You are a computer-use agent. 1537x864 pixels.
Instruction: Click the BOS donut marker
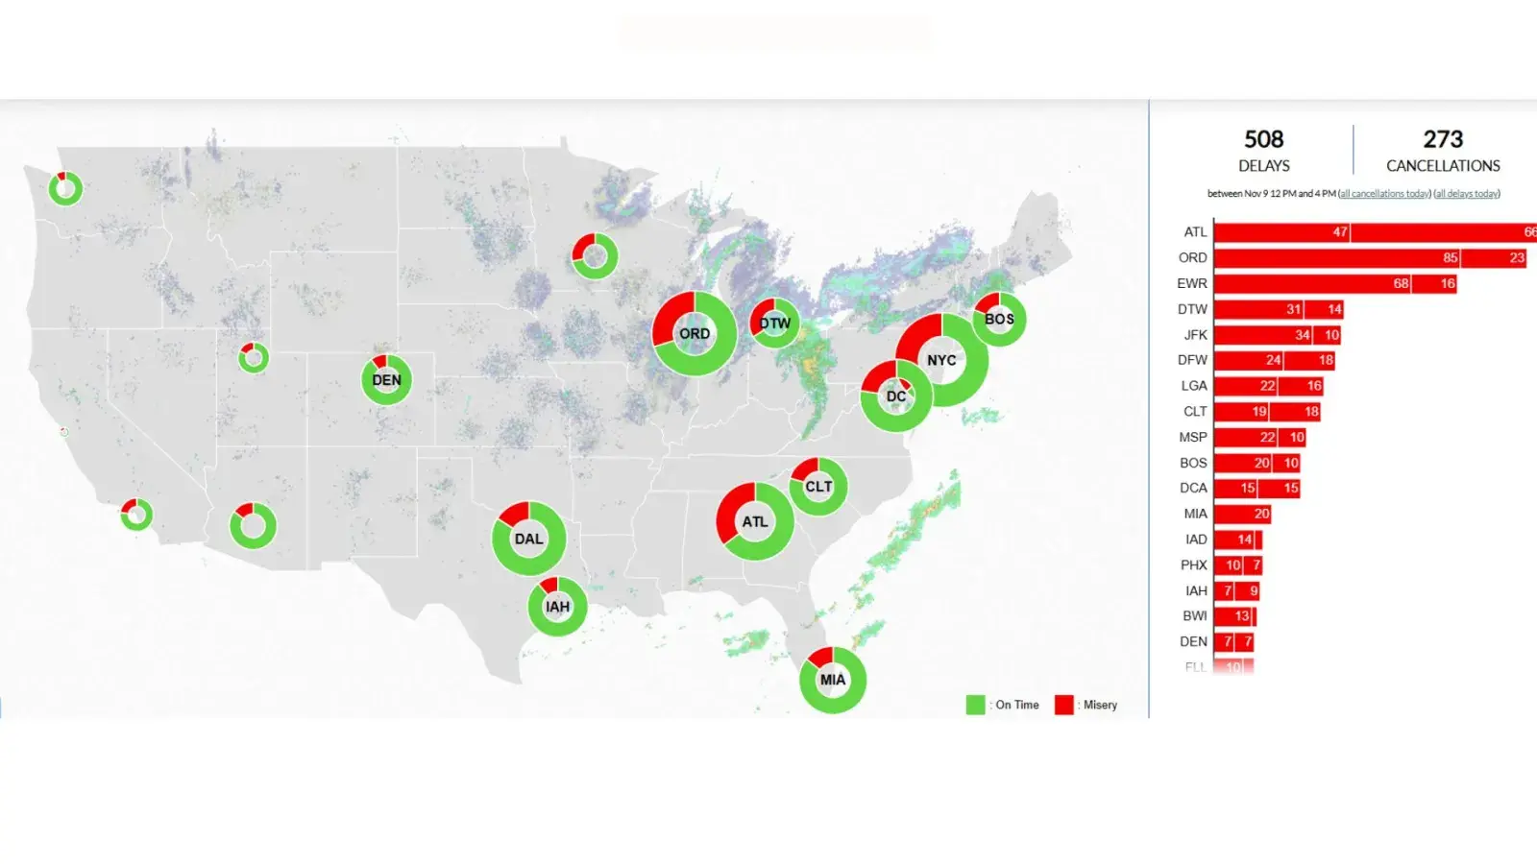click(998, 320)
